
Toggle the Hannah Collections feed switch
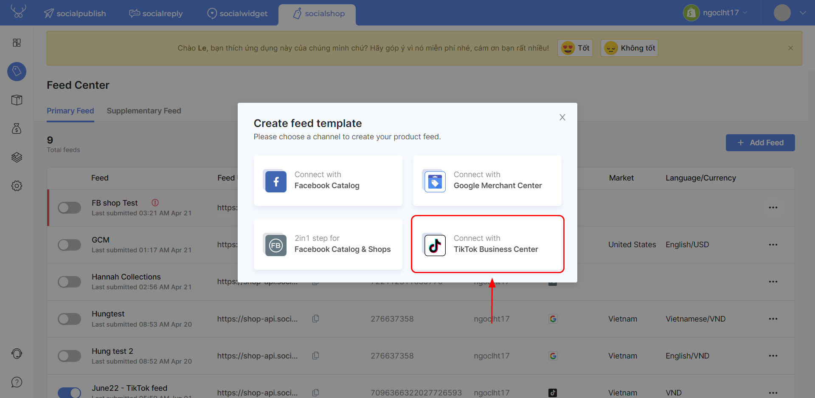(x=70, y=282)
